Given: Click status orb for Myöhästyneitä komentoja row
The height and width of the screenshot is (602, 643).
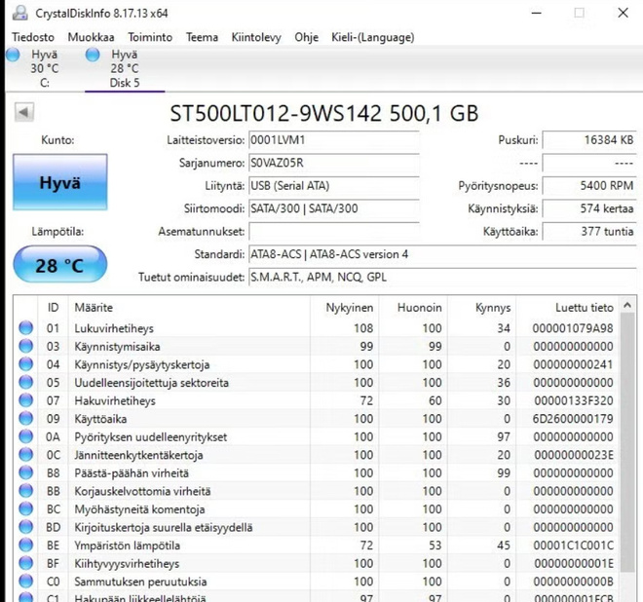Looking at the screenshot, I should tap(26, 508).
